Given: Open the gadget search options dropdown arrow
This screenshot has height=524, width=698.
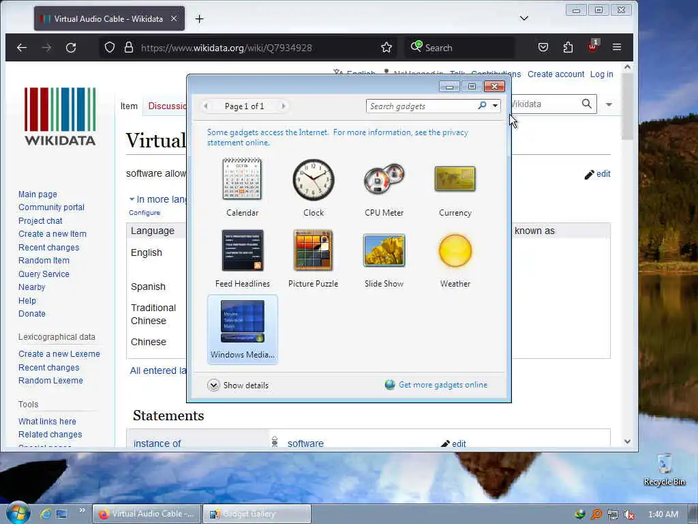Looking at the screenshot, I should (495, 106).
